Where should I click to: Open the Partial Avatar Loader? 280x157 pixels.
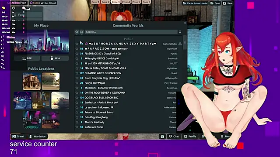point(195,3)
